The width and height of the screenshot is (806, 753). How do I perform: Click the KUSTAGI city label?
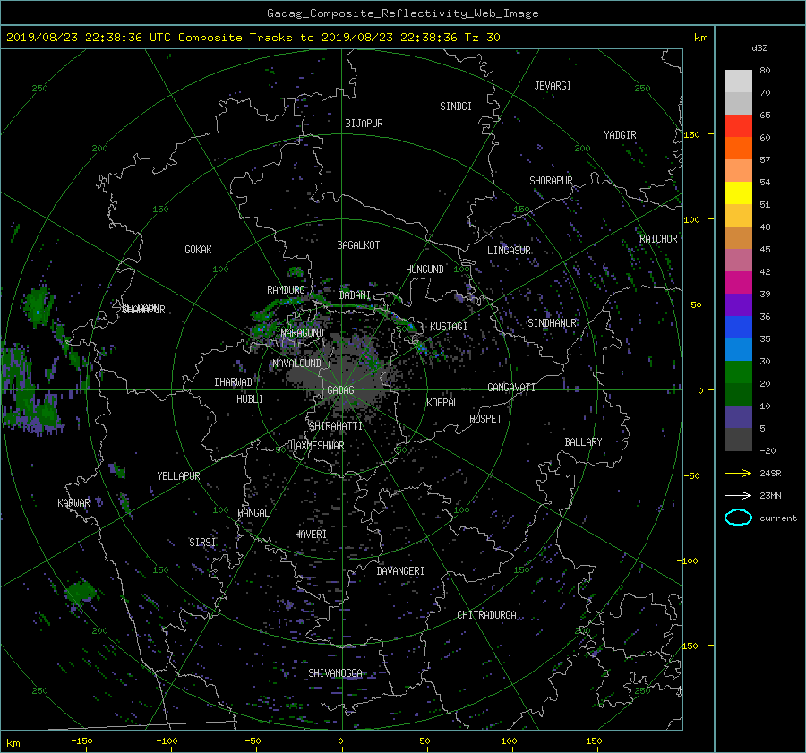[x=449, y=327]
